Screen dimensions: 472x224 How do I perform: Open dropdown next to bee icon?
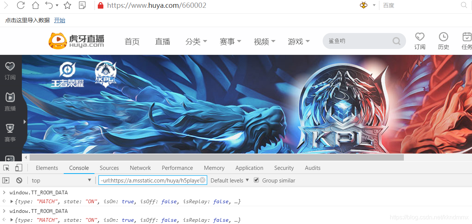pyautogui.click(x=374, y=6)
